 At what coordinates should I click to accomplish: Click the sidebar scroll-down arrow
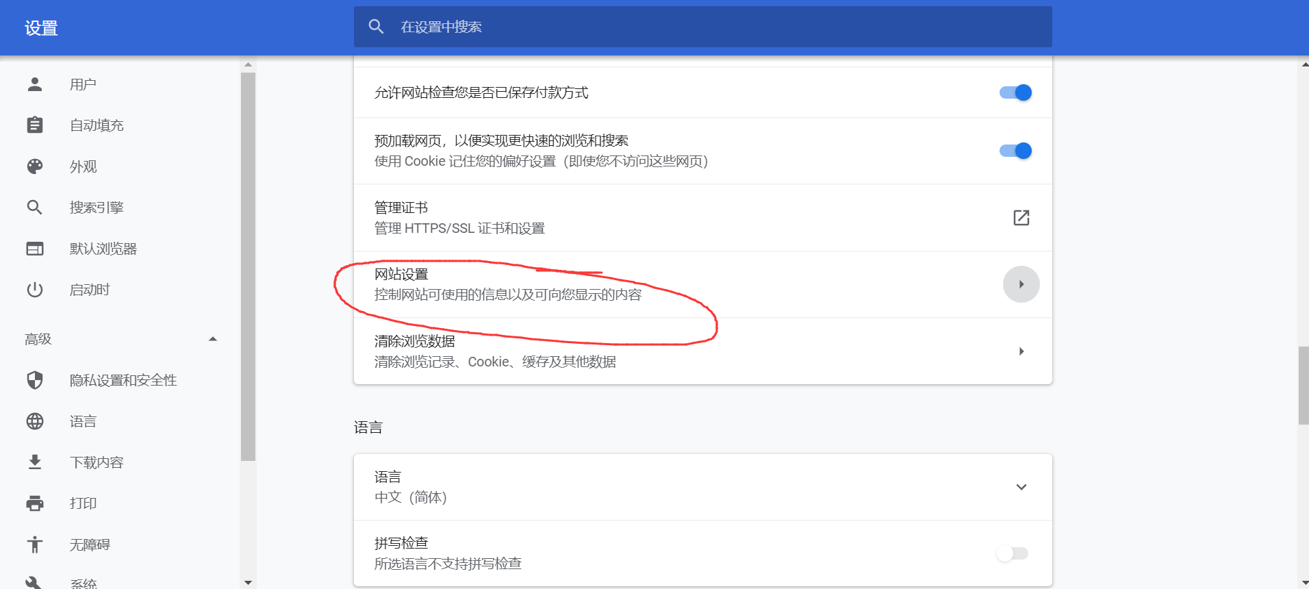point(248,582)
